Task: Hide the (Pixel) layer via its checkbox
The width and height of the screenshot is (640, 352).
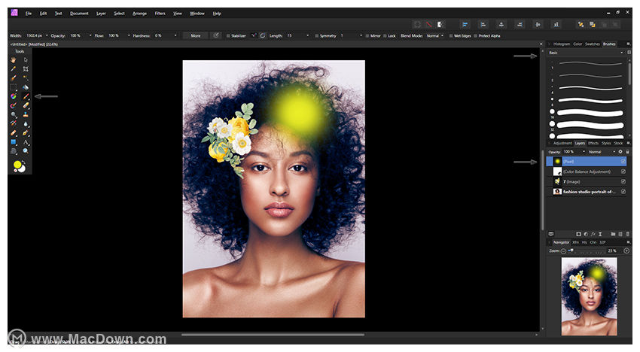Action: click(623, 162)
